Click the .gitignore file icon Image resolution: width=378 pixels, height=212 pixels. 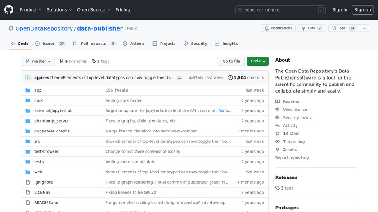(27, 182)
